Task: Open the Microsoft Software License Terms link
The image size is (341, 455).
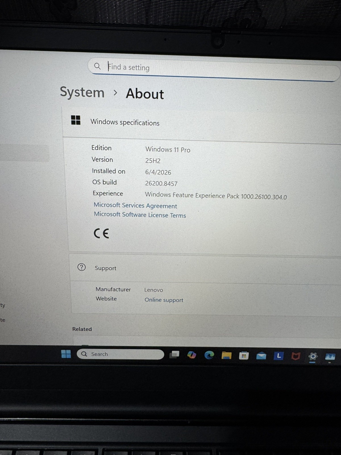Action: click(x=140, y=215)
